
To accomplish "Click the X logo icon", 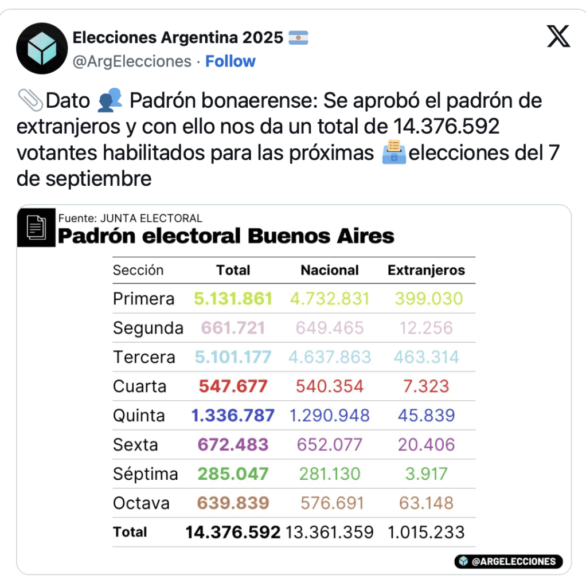I will [x=558, y=36].
